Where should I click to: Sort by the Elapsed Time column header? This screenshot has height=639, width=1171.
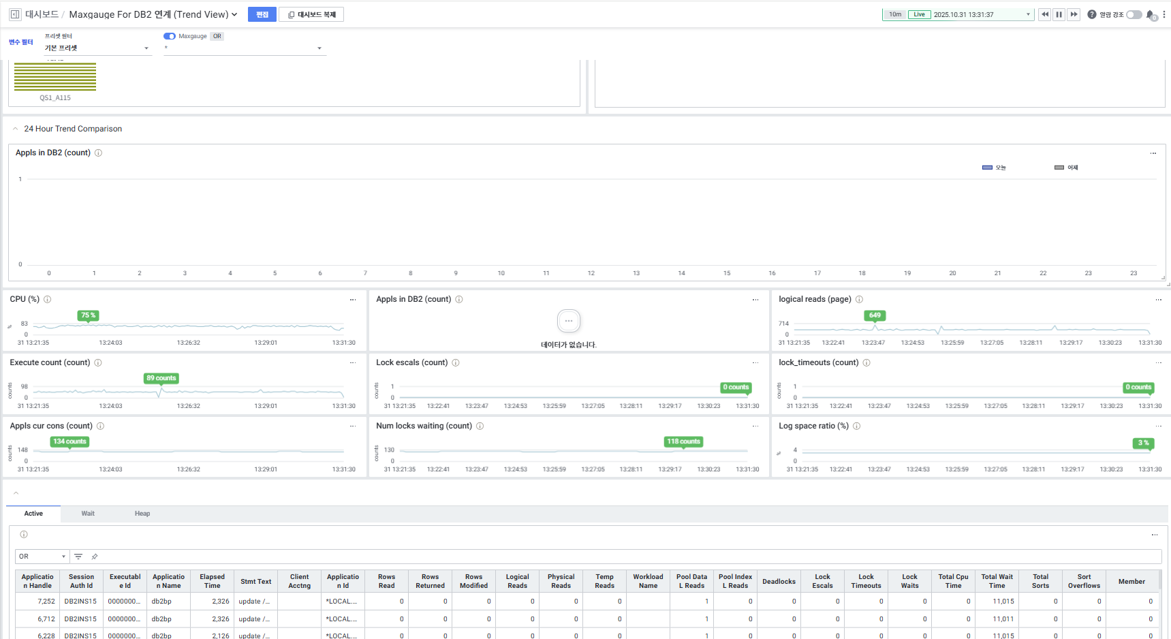point(213,581)
